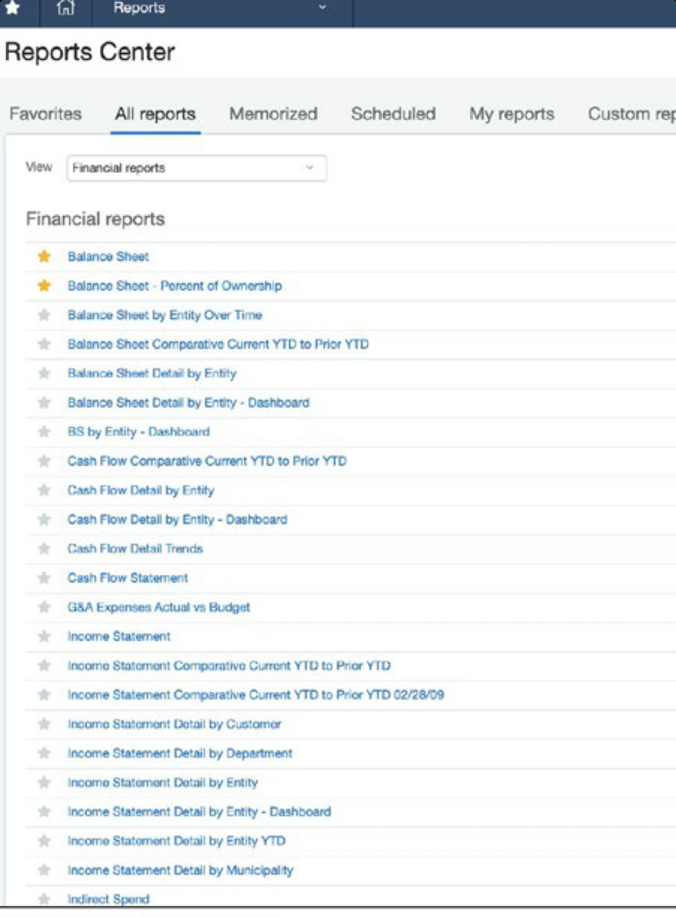Select the All reports tab
Screen dimensions: 676x917
click(155, 114)
